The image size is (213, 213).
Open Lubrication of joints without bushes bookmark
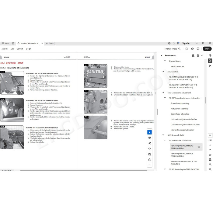pyautogui.click(x=185, y=124)
